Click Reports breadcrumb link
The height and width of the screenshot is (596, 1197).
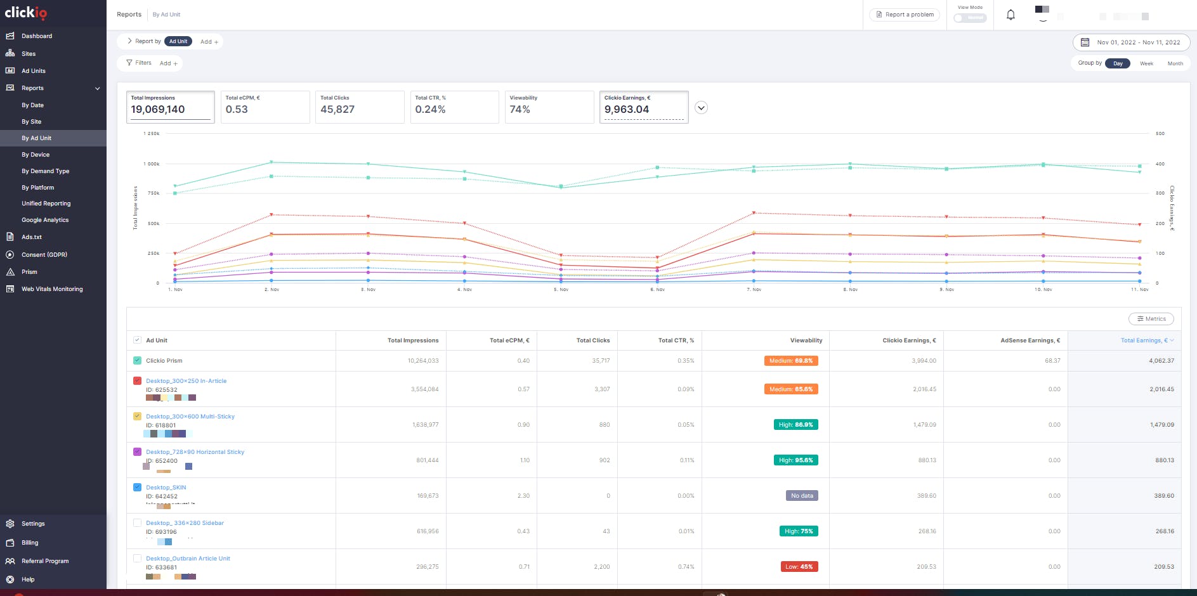pyautogui.click(x=129, y=15)
